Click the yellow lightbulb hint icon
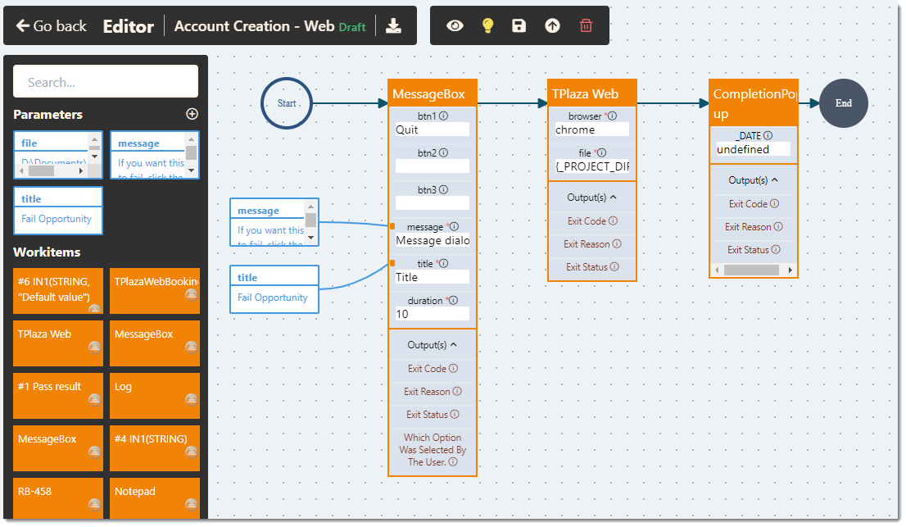Image resolution: width=906 pixels, height=527 pixels. (x=487, y=26)
